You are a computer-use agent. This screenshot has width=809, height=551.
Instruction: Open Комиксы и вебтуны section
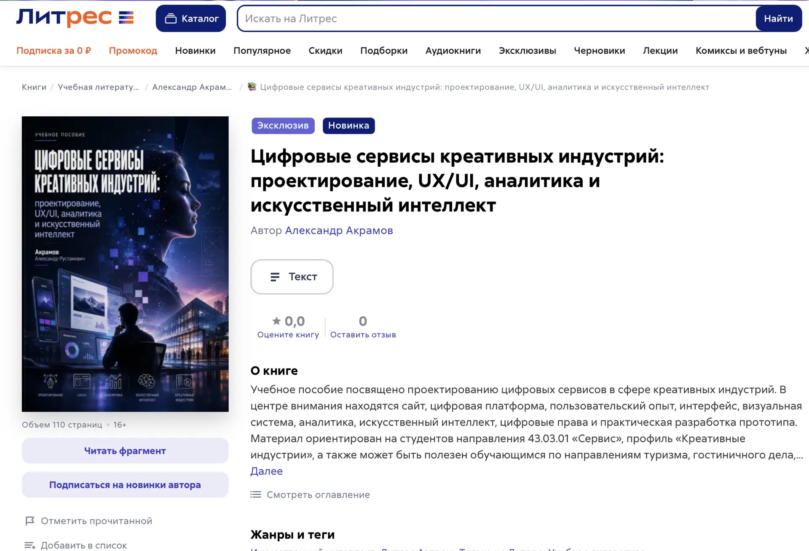click(x=741, y=51)
